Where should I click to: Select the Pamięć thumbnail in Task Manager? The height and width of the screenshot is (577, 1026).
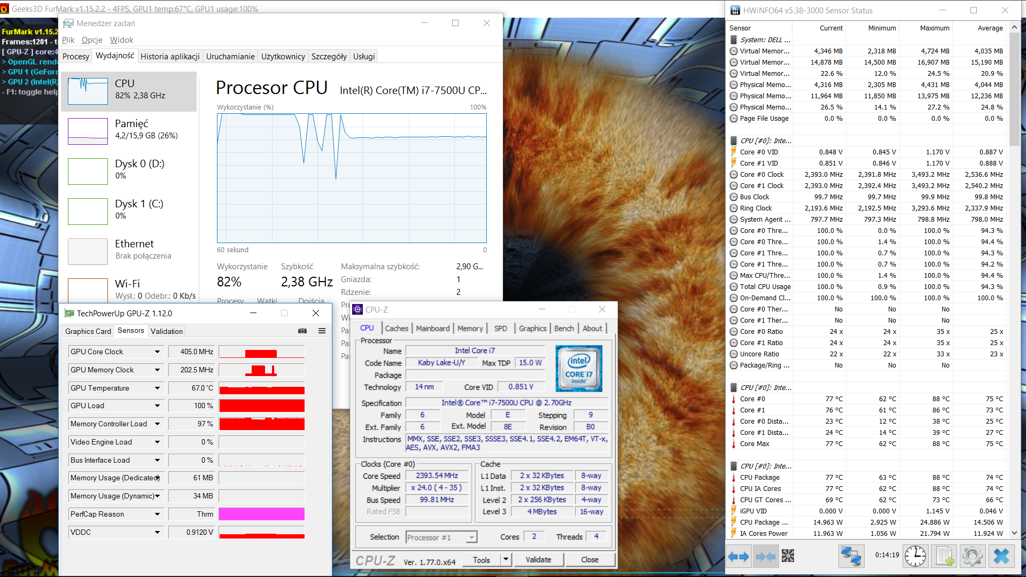88,131
